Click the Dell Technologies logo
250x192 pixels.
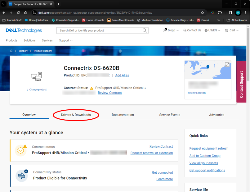[23, 30]
